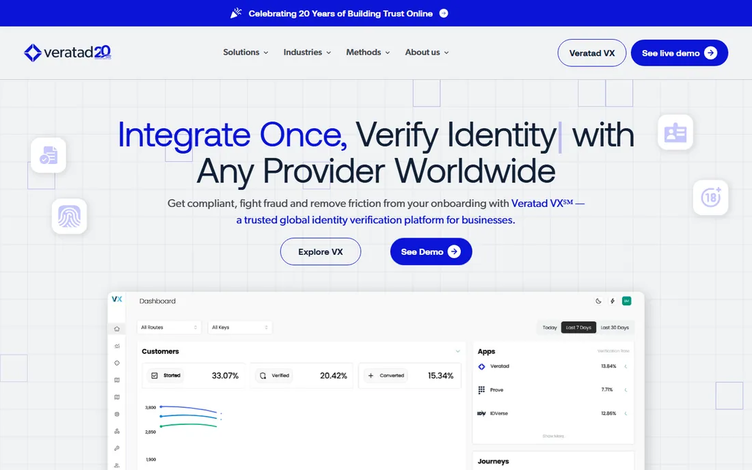Open the All Keys dropdown
The height and width of the screenshot is (470, 752).
click(240, 327)
